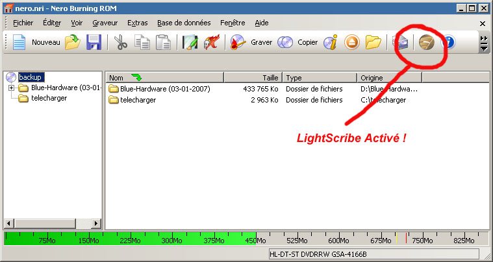Image resolution: width=493 pixels, height=262 pixels.
Task: Click the Paste clipboard icon
Action: point(164,42)
